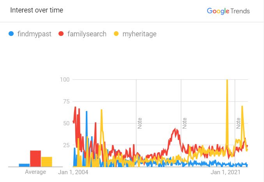Click the blue findmypast legend dot
264x182 pixels.
(11, 34)
